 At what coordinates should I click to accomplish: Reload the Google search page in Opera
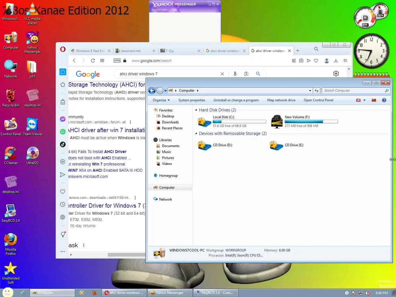tap(93, 61)
